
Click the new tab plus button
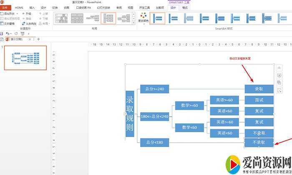point(39,39)
